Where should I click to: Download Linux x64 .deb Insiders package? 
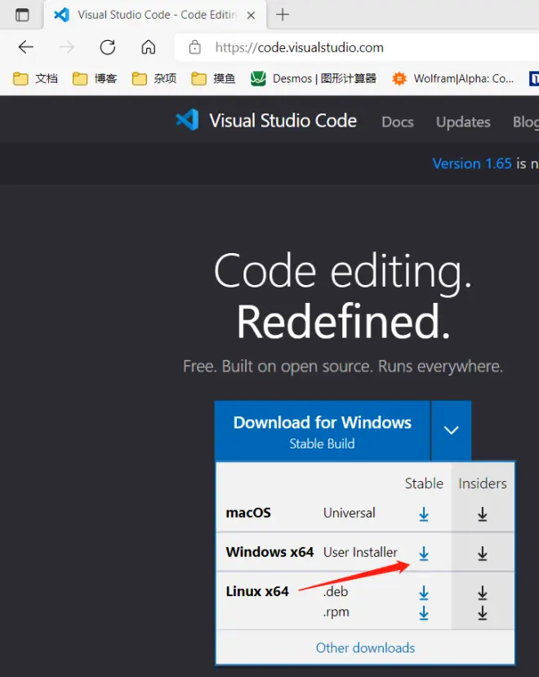[483, 592]
